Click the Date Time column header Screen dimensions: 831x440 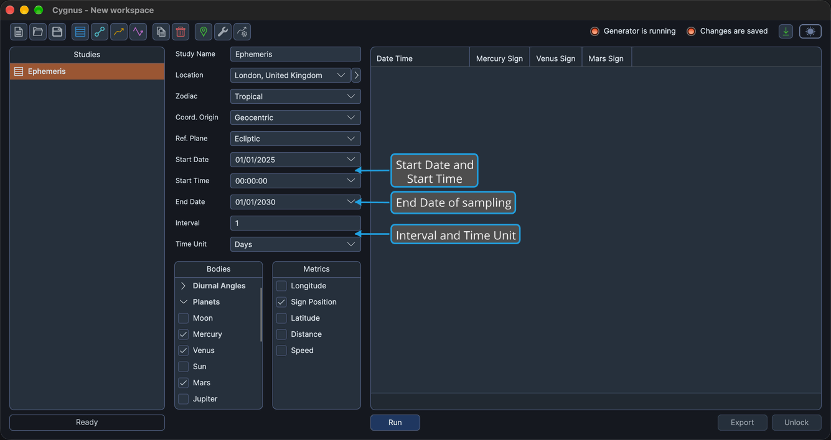tap(420, 58)
